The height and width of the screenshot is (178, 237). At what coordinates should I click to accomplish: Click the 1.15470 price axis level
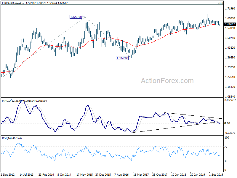230,87
